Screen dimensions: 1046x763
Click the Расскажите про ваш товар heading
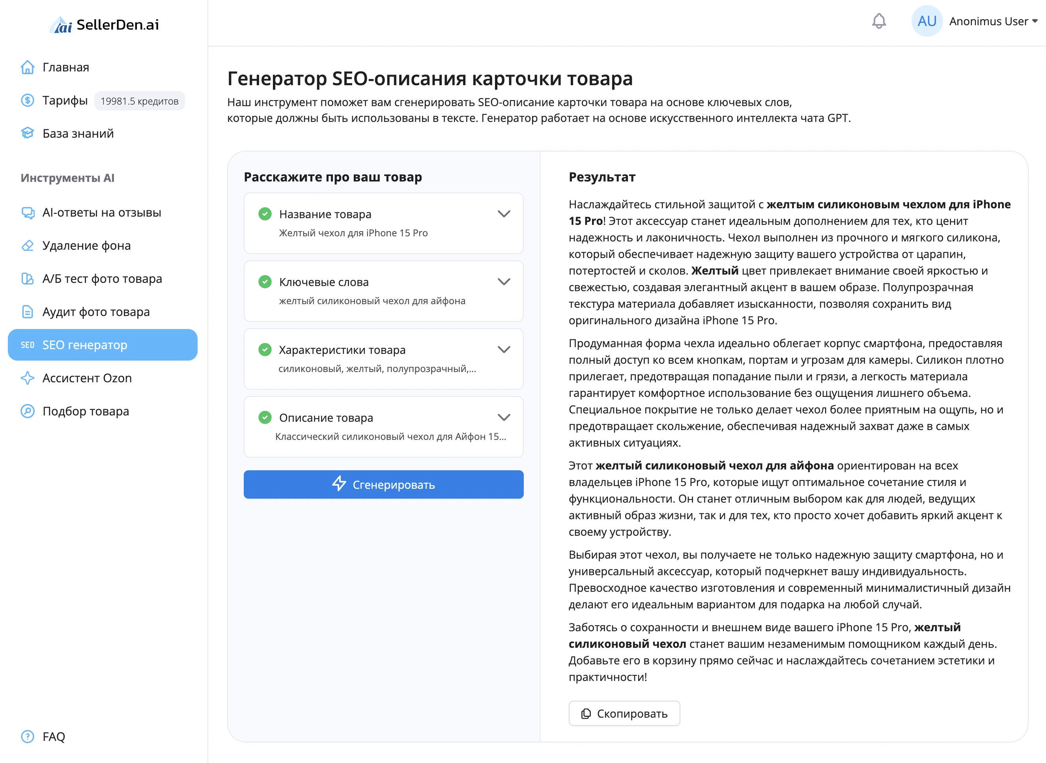(x=332, y=177)
